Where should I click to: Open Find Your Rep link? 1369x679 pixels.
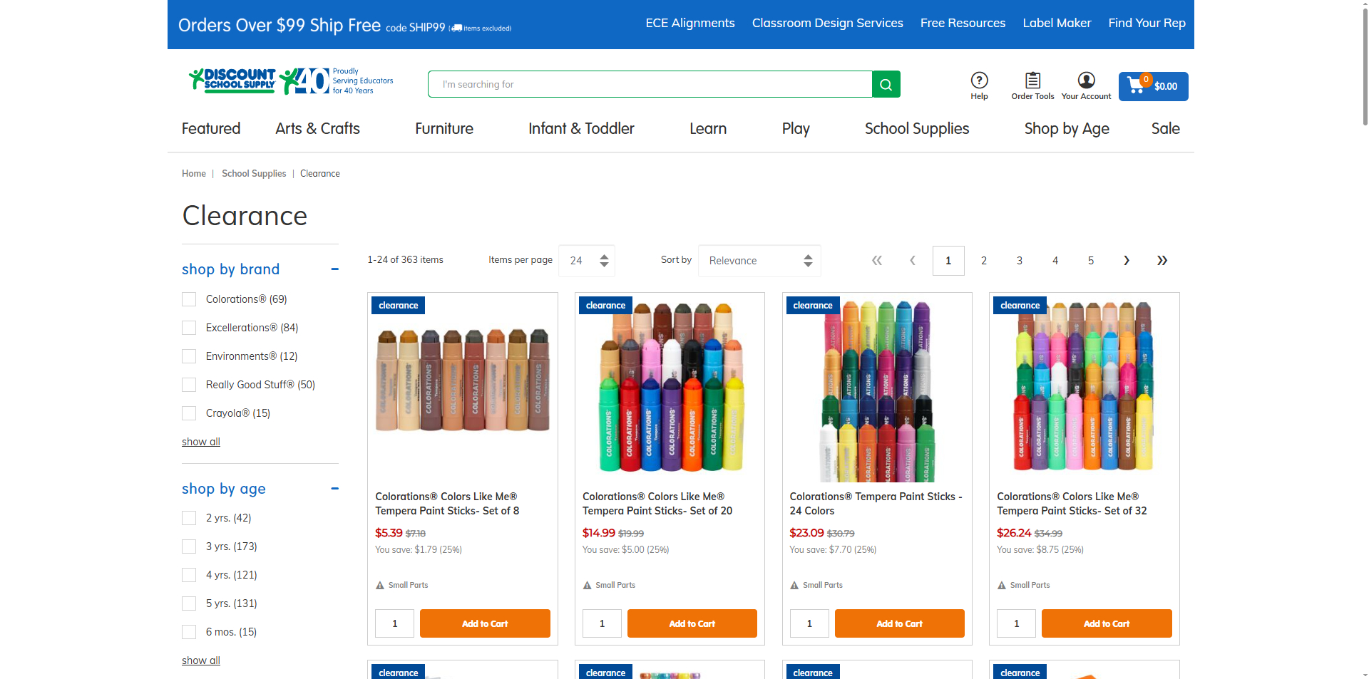[x=1147, y=23]
